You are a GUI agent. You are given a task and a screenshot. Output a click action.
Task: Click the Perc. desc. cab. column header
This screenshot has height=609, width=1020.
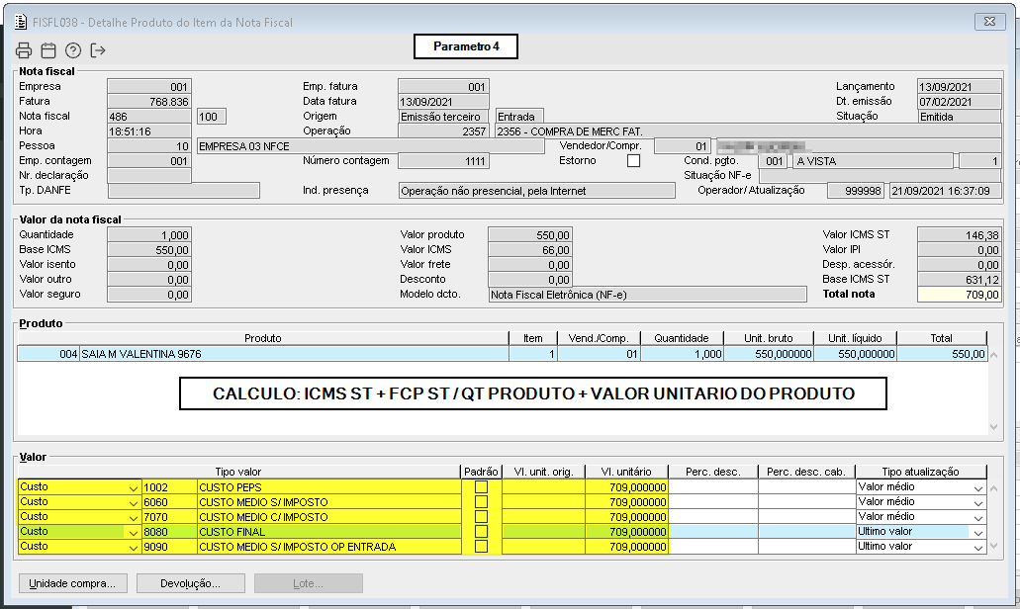point(806,472)
